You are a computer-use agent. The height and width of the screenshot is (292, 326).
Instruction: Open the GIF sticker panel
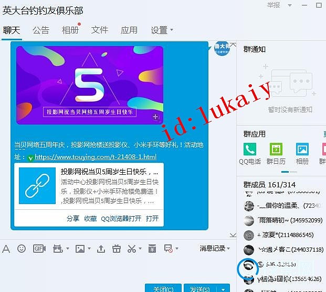click(39, 248)
